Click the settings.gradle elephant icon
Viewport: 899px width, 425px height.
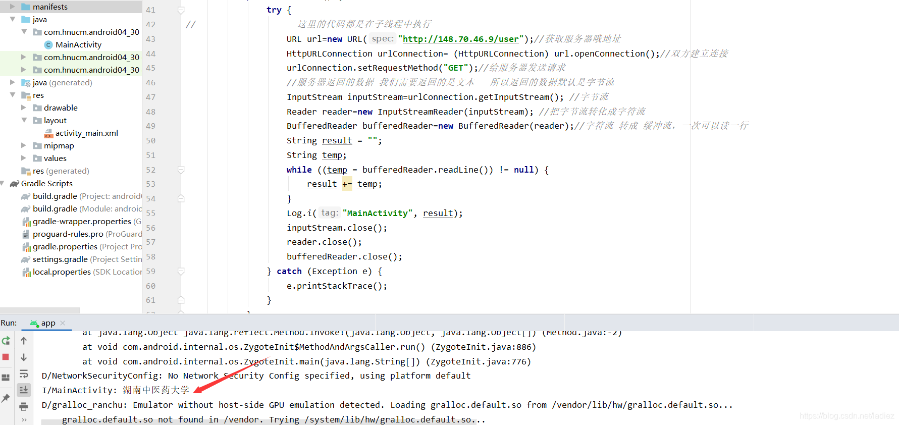pos(26,259)
